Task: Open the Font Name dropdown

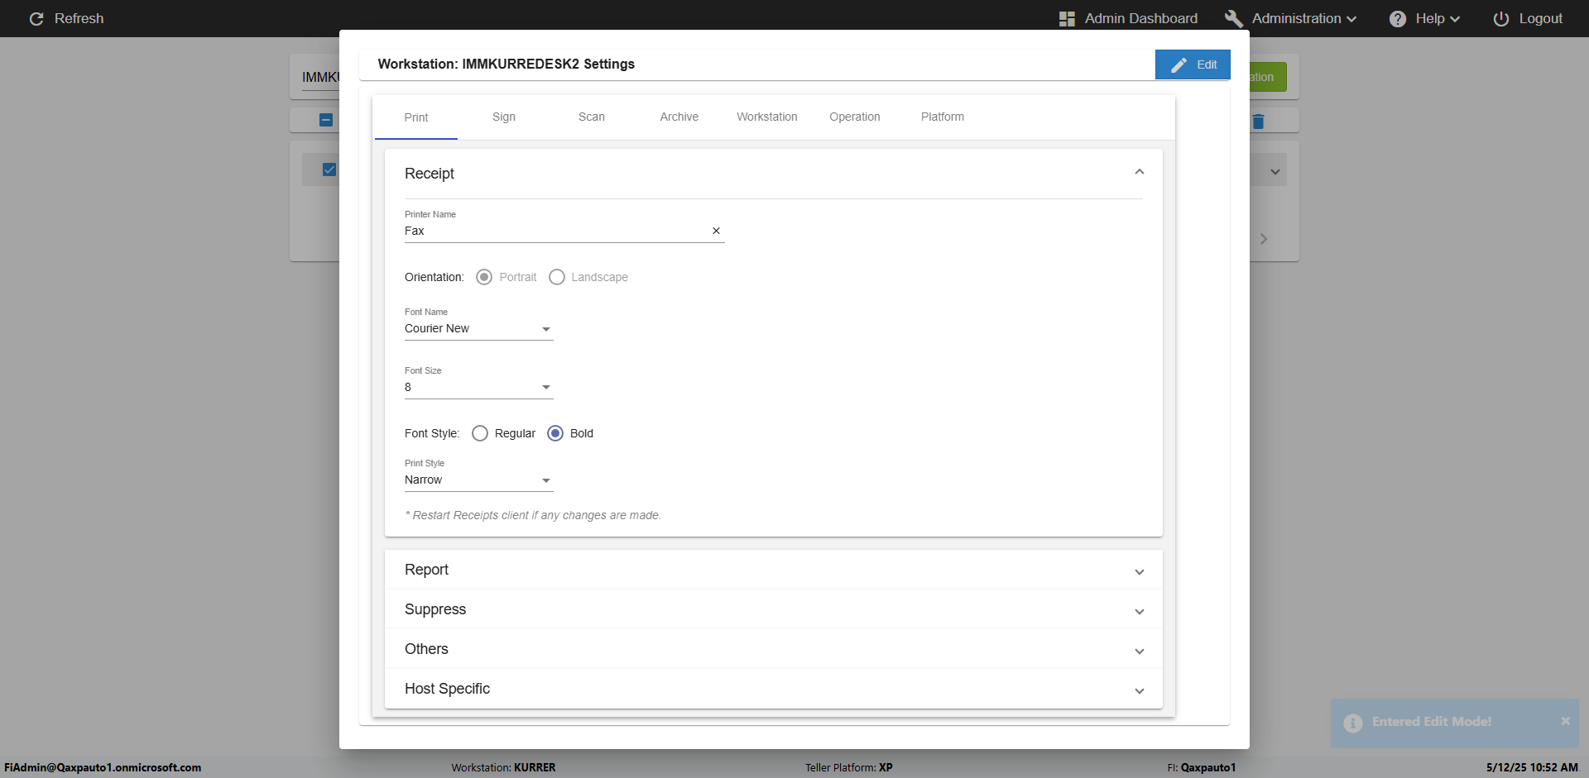Action: click(478, 329)
